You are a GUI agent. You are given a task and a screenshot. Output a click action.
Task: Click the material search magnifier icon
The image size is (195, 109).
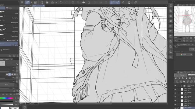click(171, 5)
